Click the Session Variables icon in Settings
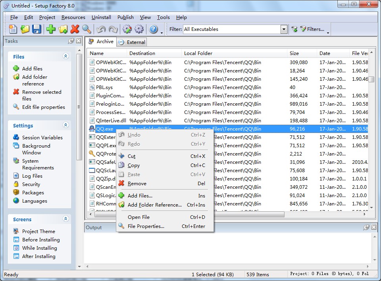 [x=16, y=137]
